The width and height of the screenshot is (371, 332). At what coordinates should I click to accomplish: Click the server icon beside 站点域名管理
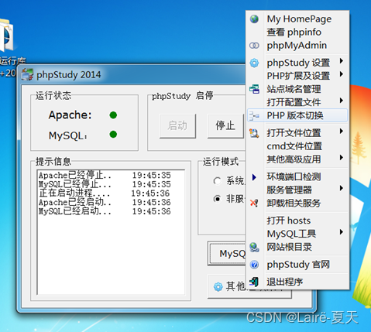[x=254, y=89]
